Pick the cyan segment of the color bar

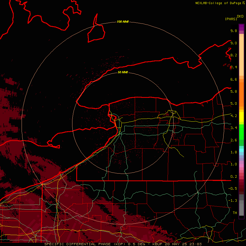pos(241,150)
